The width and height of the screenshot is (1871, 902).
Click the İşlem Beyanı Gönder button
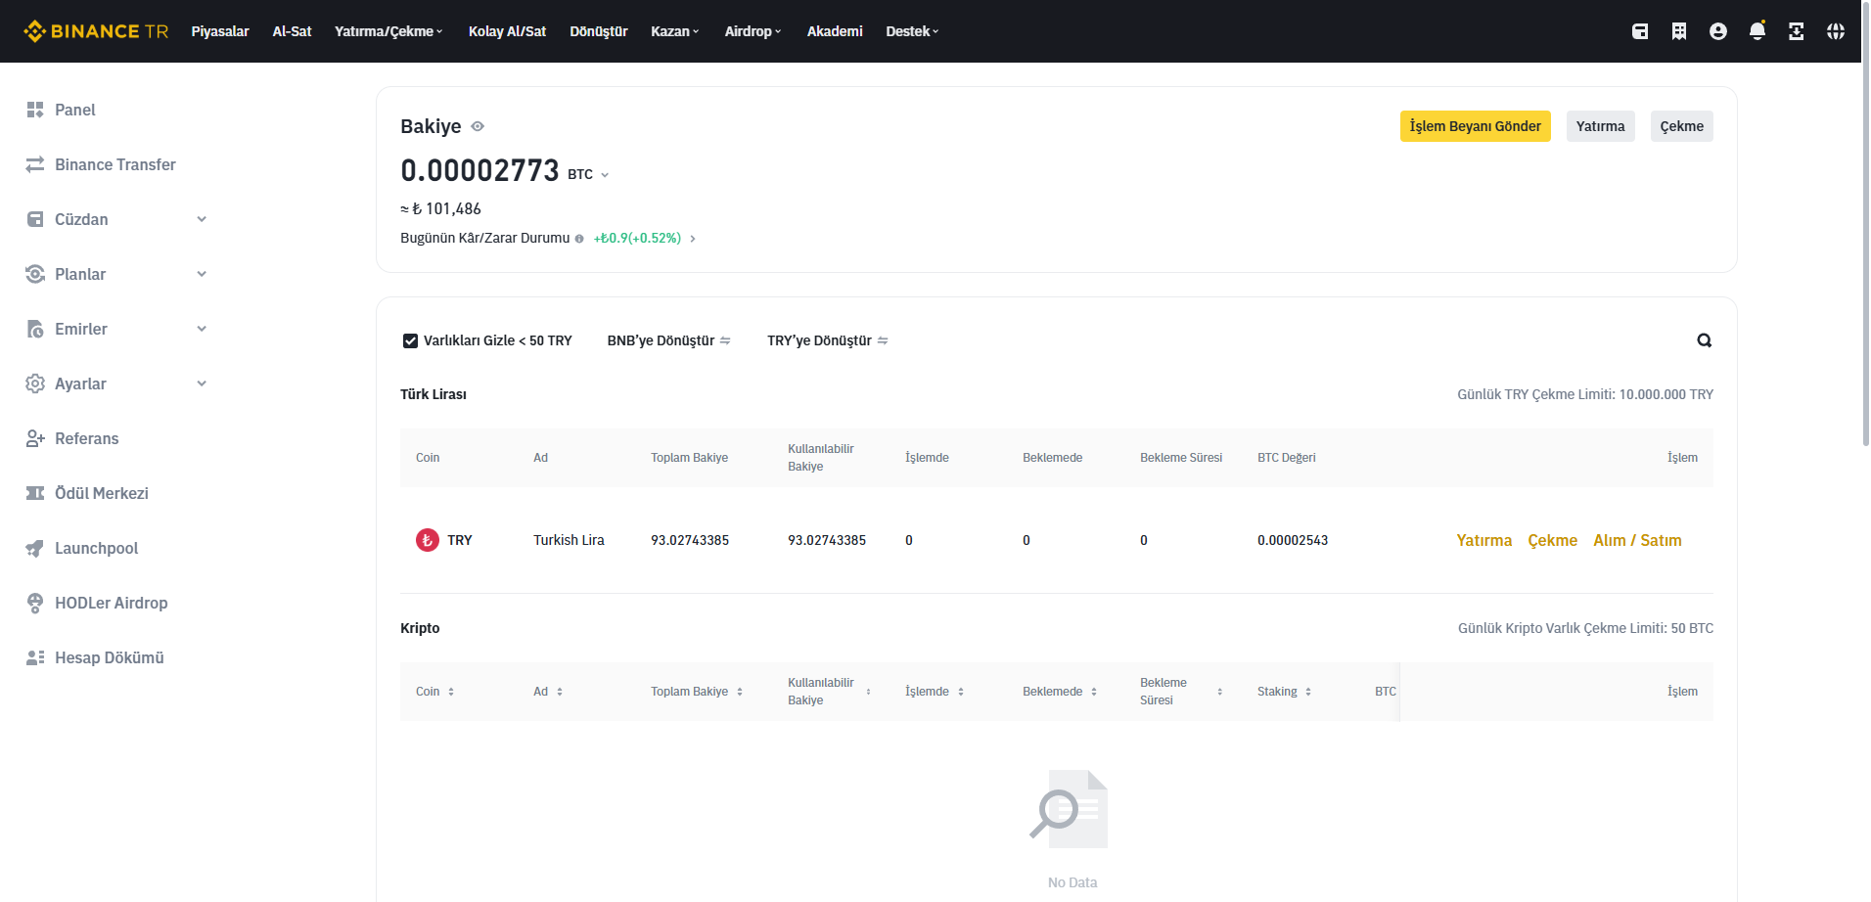[x=1475, y=126]
